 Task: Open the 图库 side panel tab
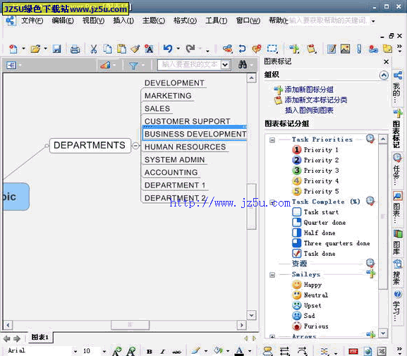(x=397, y=243)
